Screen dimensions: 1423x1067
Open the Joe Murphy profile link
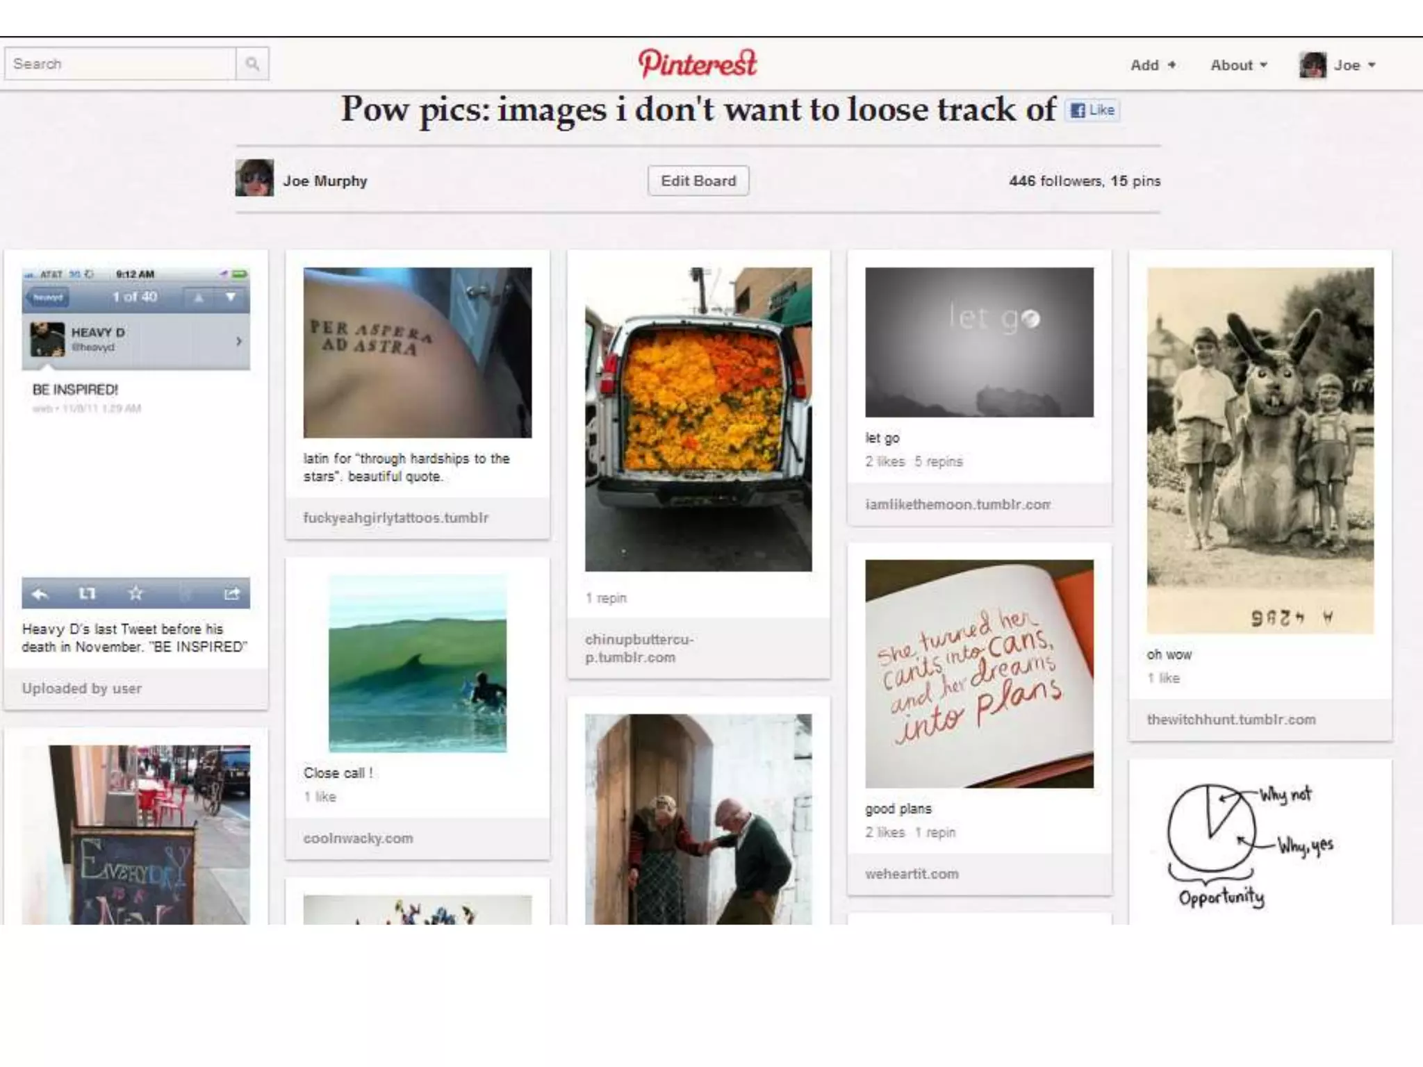(324, 181)
